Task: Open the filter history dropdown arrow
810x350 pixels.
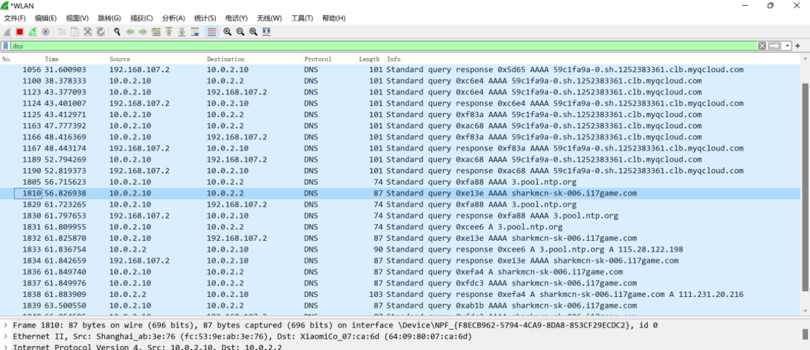Action: point(787,46)
